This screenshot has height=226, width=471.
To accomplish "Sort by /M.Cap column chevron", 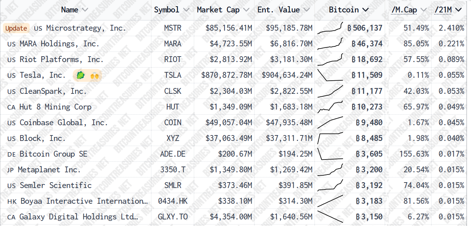I will (424, 10).
